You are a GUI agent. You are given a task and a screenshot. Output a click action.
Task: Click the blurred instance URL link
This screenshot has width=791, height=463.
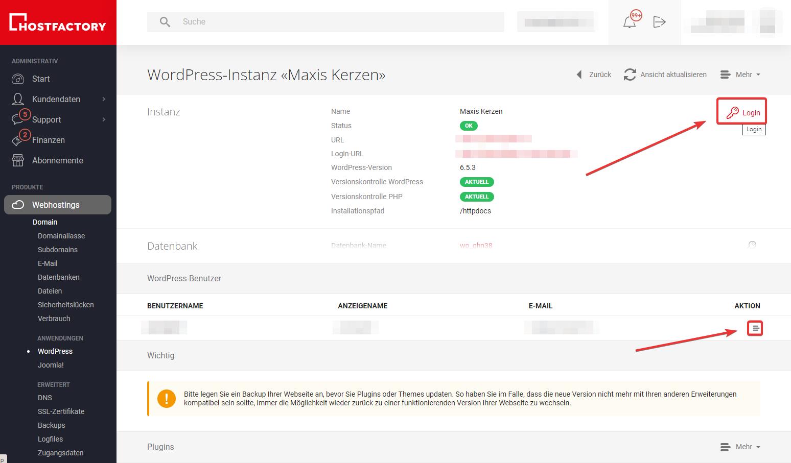494,139
